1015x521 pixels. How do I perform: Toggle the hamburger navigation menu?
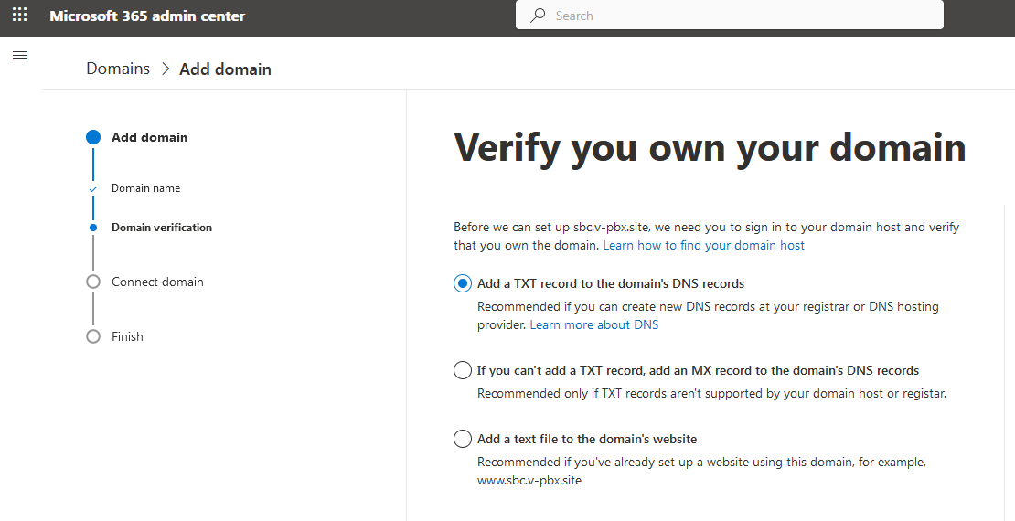[x=20, y=56]
